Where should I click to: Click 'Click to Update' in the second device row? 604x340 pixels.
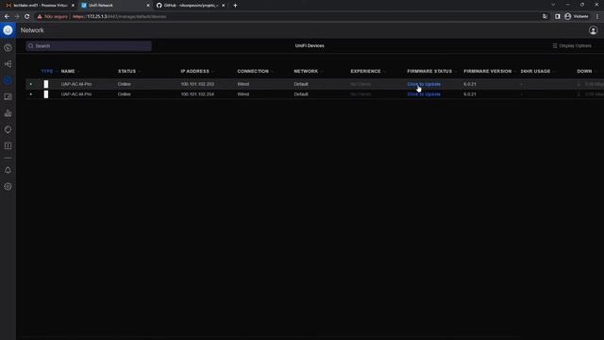click(x=424, y=94)
